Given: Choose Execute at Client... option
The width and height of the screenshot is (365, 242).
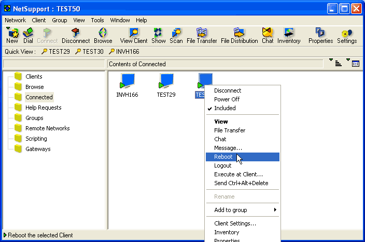Looking at the screenshot, I should [243, 174].
